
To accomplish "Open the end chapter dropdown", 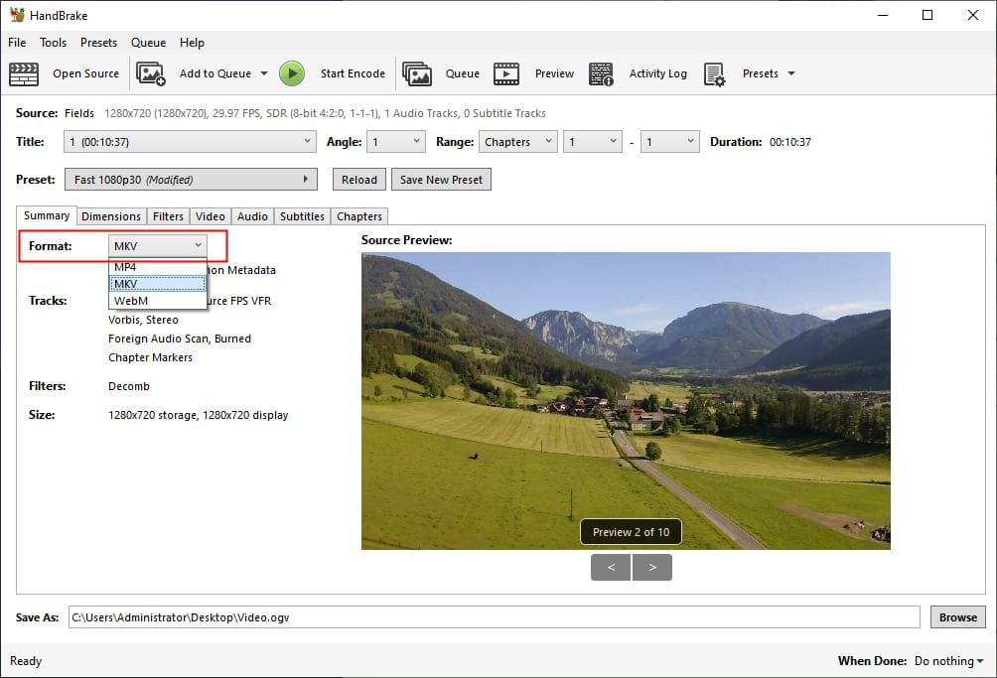I will (x=669, y=142).
